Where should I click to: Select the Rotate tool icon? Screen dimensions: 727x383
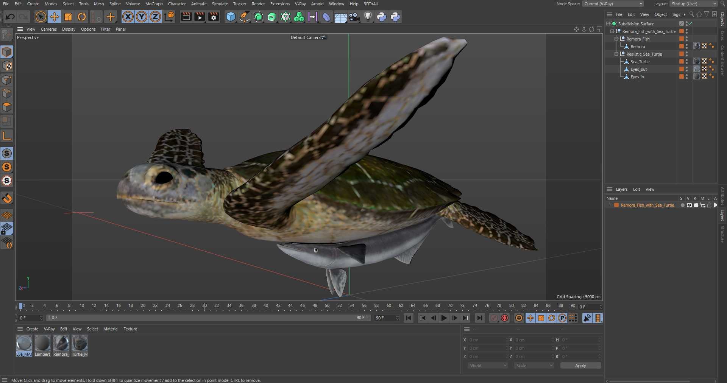pos(82,17)
